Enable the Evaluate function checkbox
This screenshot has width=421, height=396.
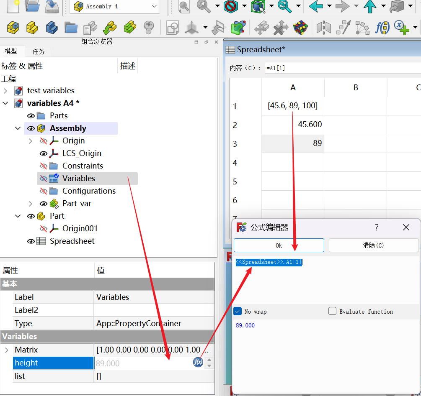pos(333,311)
